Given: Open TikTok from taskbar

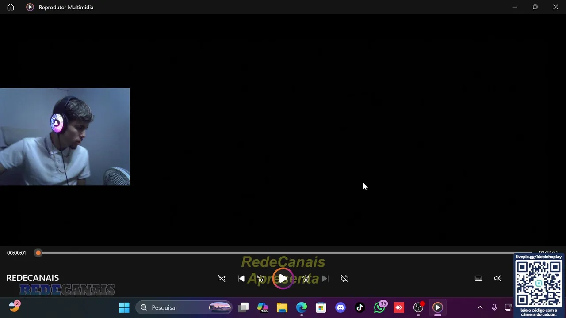Looking at the screenshot, I should pos(360,307).
